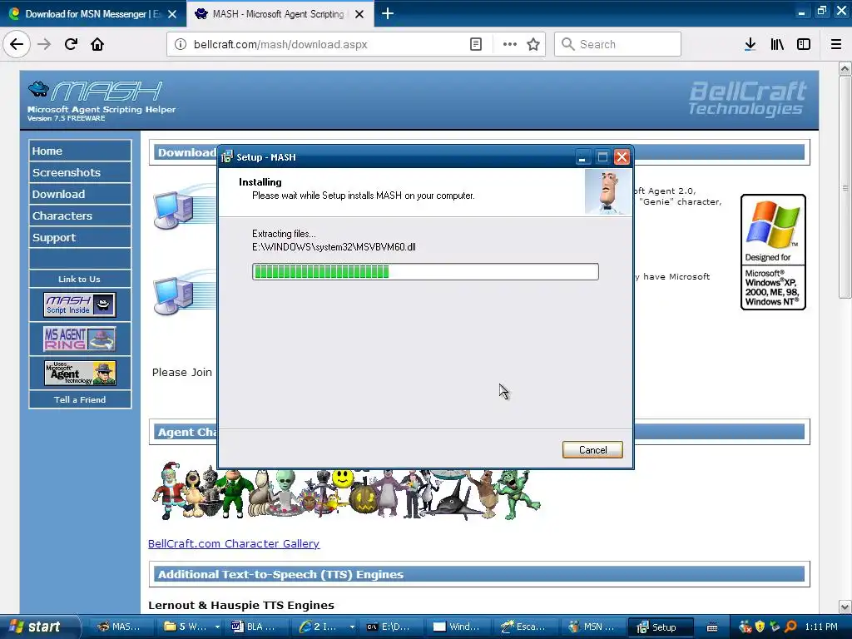The height and width of the screenshot is (639, 852).
Task: Select the Setup taskbar button
Action: tap(660, 627)
